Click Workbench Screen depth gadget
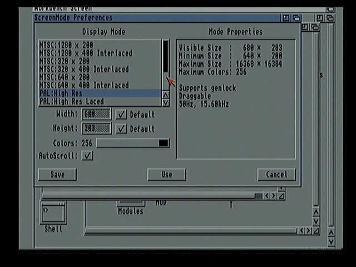This screenshot has width=356, height=267. (x=330, y=9)
